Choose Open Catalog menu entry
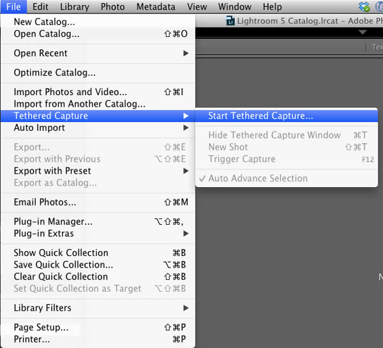This screenshot has width=383, height=348. (x=47, y=33)
